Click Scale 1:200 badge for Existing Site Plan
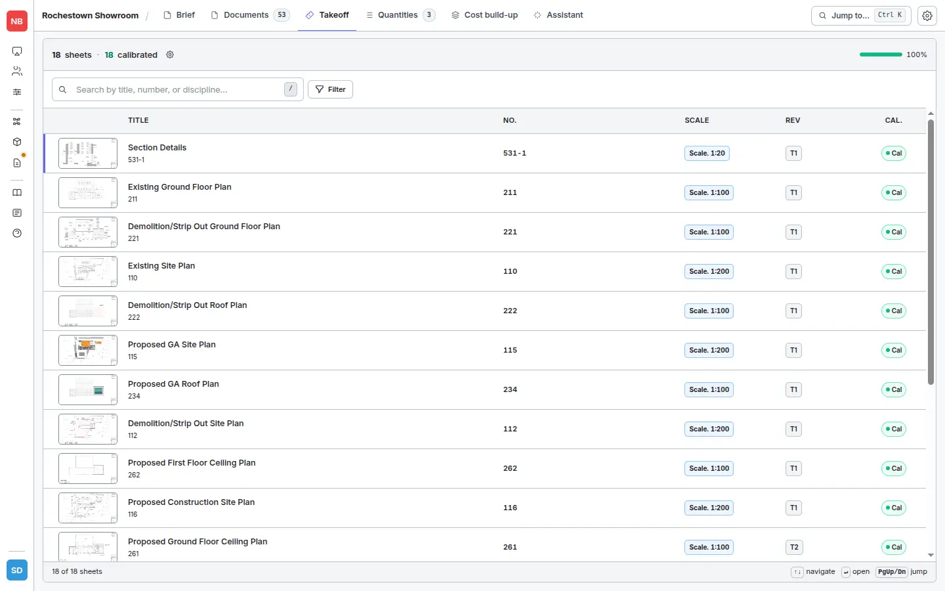 (709, 271)
